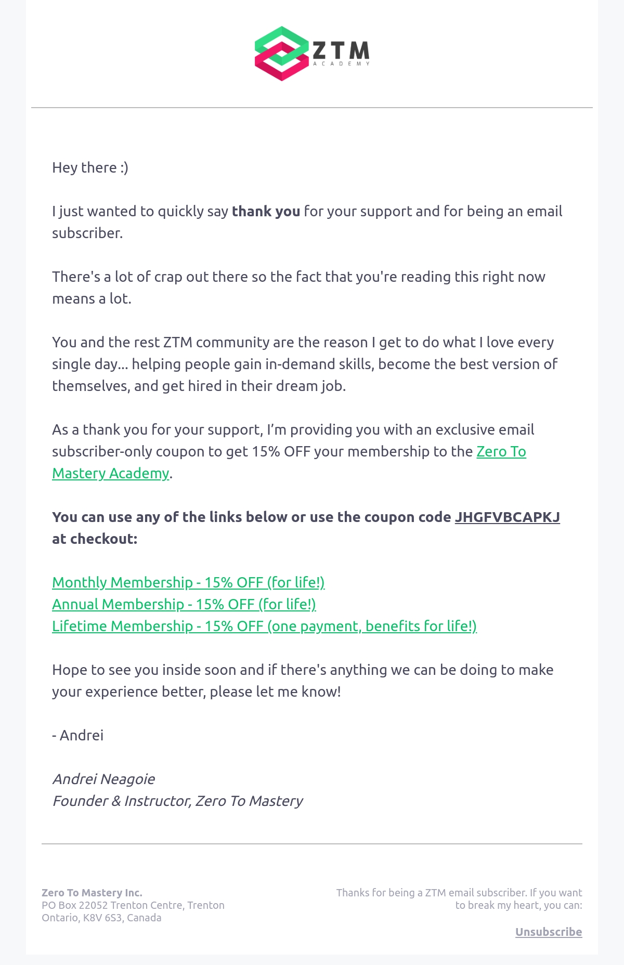Screen dimensions: 624x965
Task: Click the "Hope to see you inside soon" paragraph
Action: coord(303,681)
